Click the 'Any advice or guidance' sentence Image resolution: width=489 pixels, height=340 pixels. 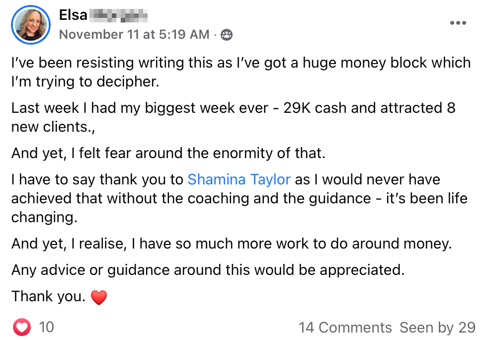[x=208, y=270]
